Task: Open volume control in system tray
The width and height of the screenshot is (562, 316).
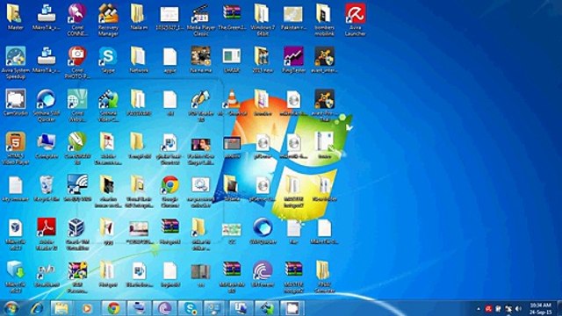Action: 518,308
